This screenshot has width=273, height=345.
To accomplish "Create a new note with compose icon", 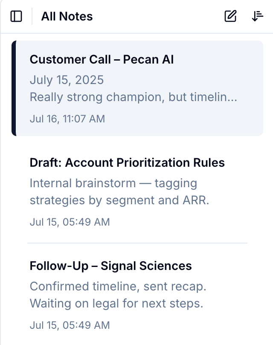I will tap(230, 17).
